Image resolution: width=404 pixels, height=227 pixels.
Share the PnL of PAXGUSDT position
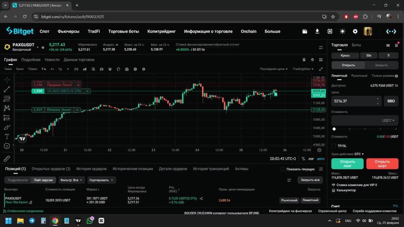[x=201, y=198]
